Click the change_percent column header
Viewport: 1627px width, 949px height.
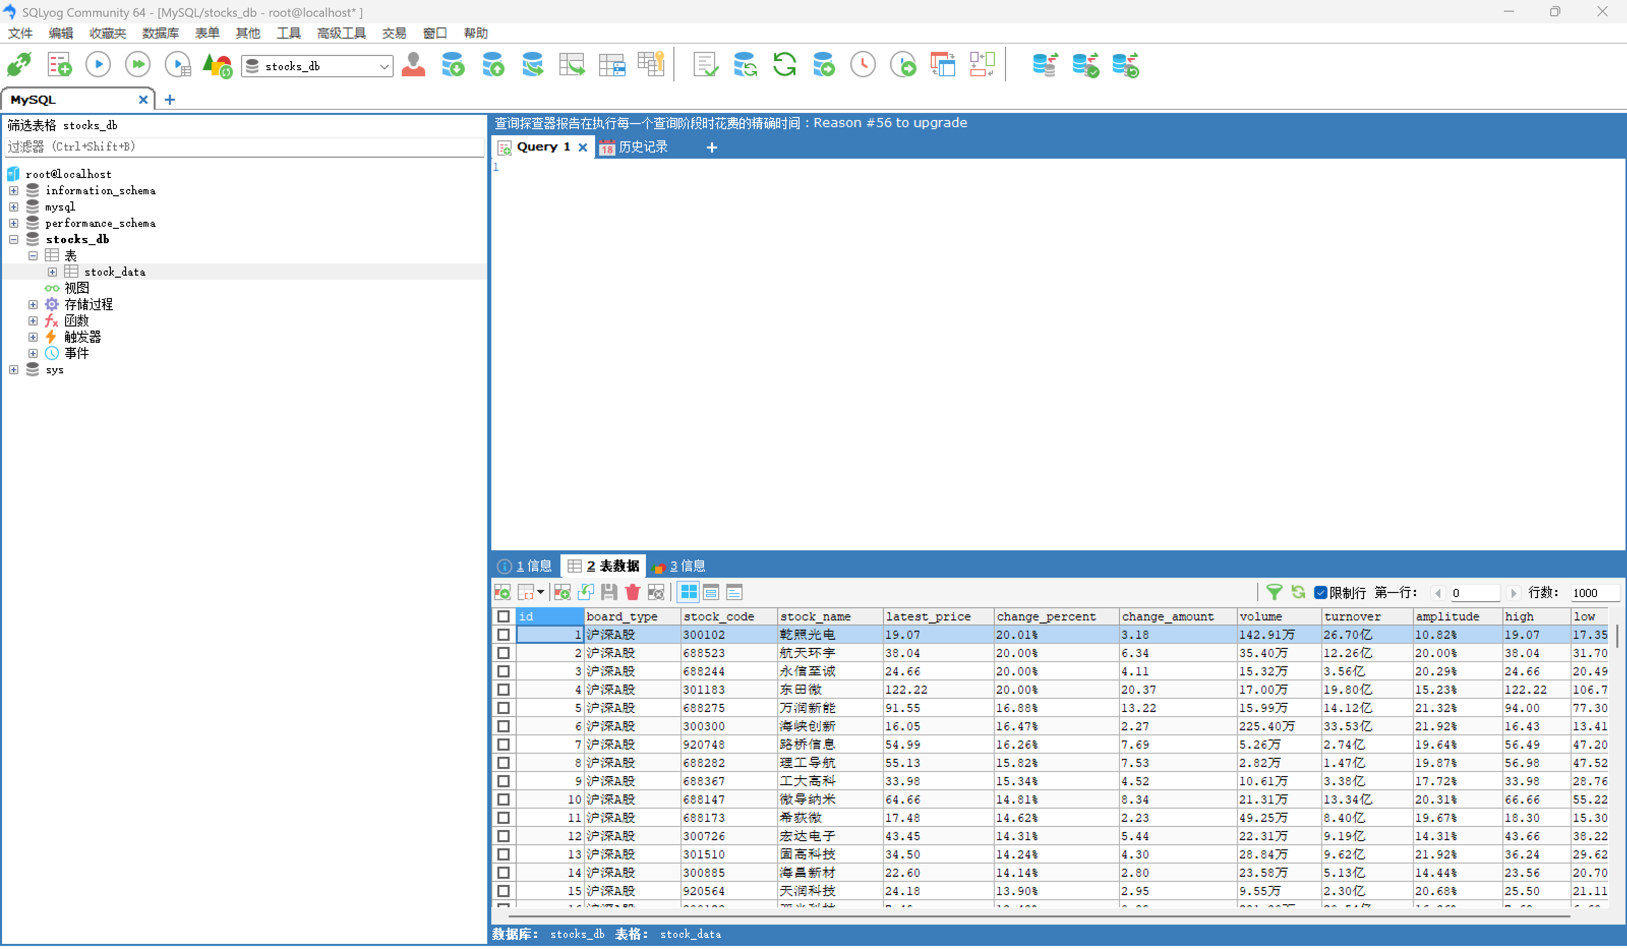click(x=1046, y=616)
